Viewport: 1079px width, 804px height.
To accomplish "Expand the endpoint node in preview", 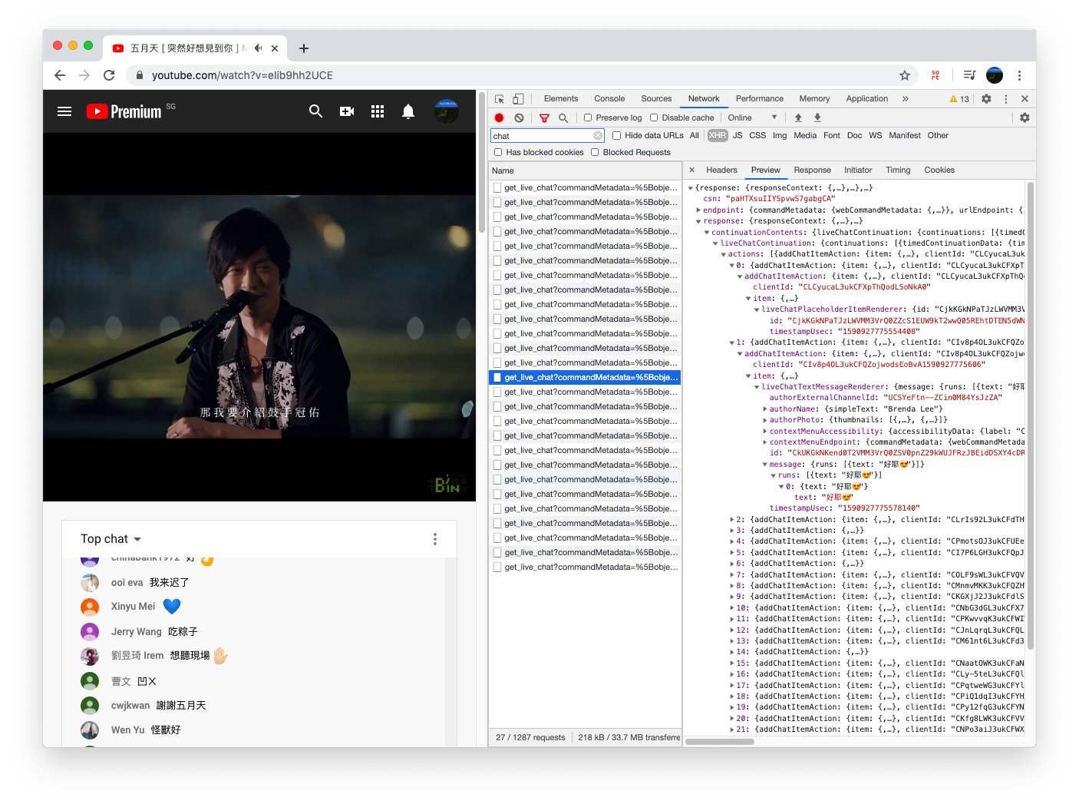I will [x=698, y=210].
